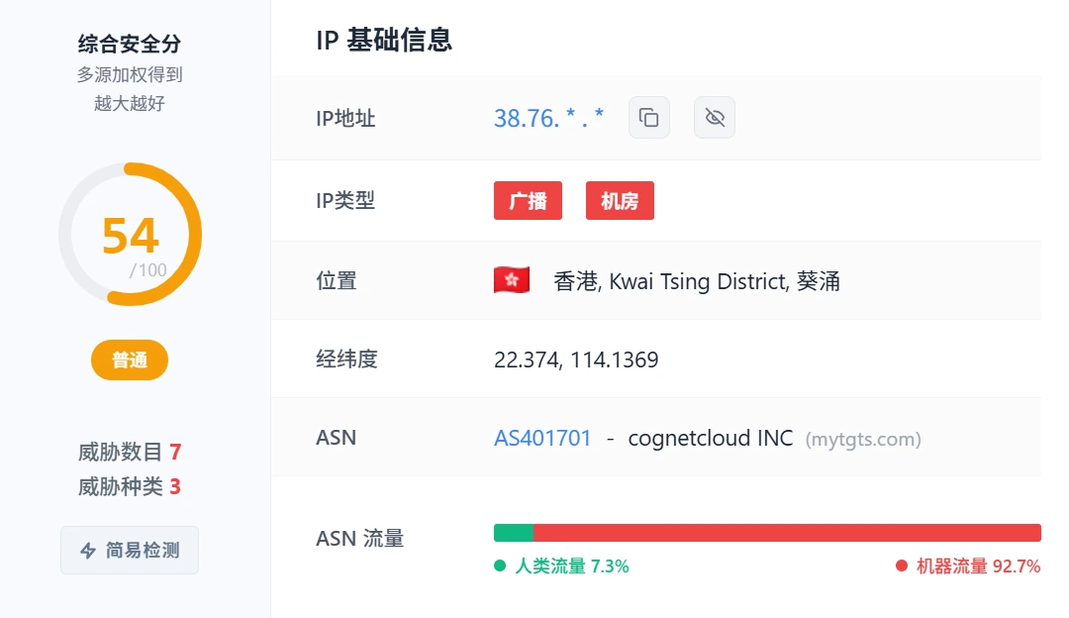Click the 人类流量 7.3% legend
1069x618 pixels.
(x=561, y=566)
